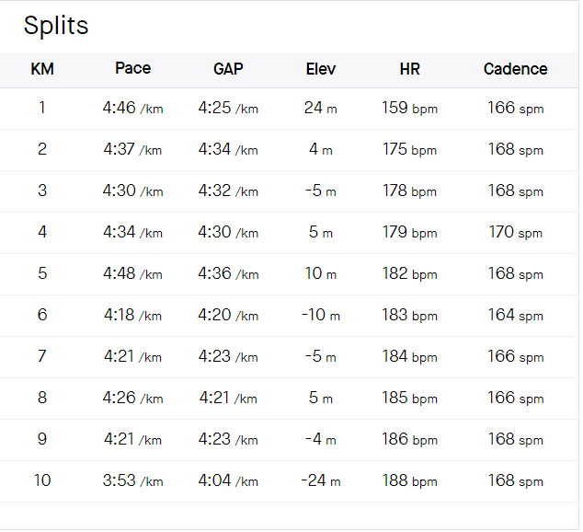Click the 170 spm cadence value
Viewport: 583px width, 532px height.
click(515, 233)
